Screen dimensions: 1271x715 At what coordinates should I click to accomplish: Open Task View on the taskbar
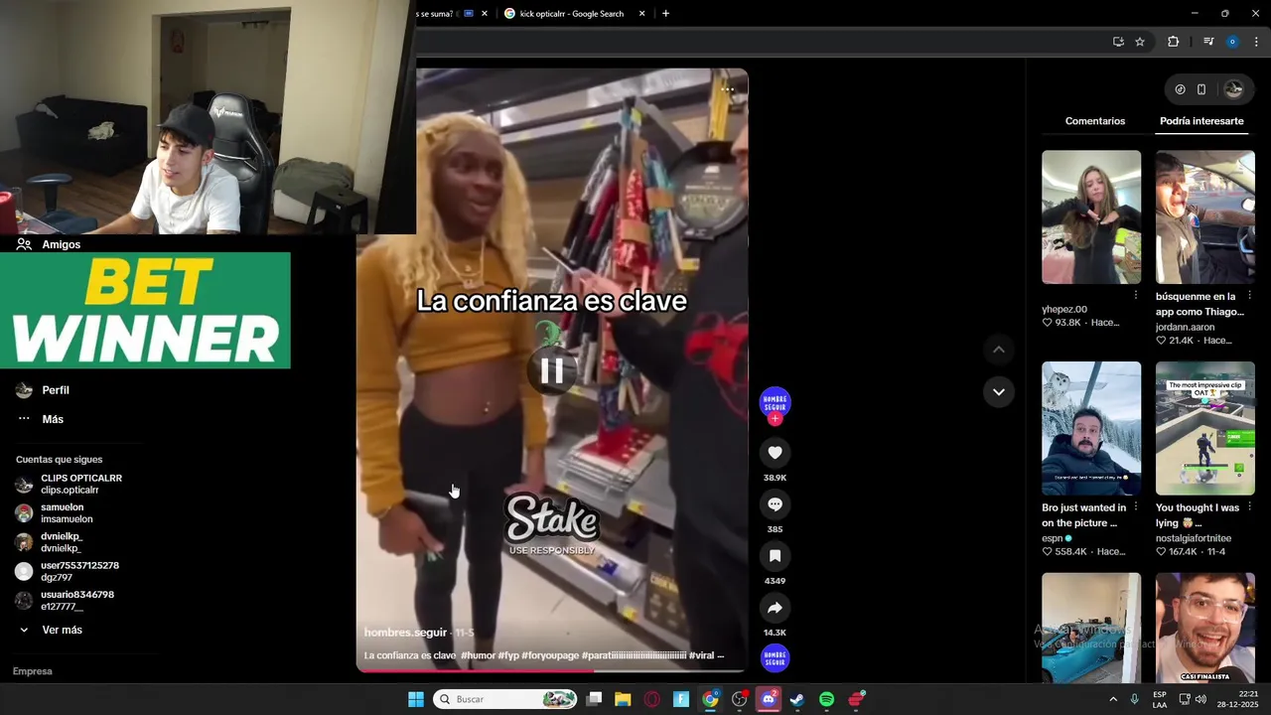[x=594, y=699]
